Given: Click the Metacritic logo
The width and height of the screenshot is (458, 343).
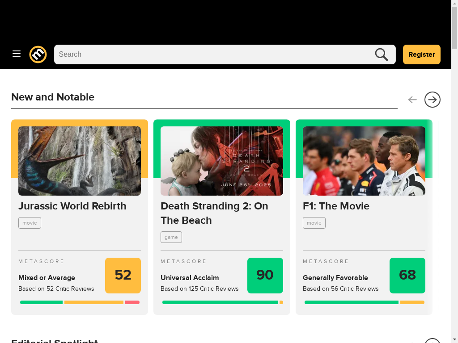Looking at the screenshot, I should tap(38, 54).
